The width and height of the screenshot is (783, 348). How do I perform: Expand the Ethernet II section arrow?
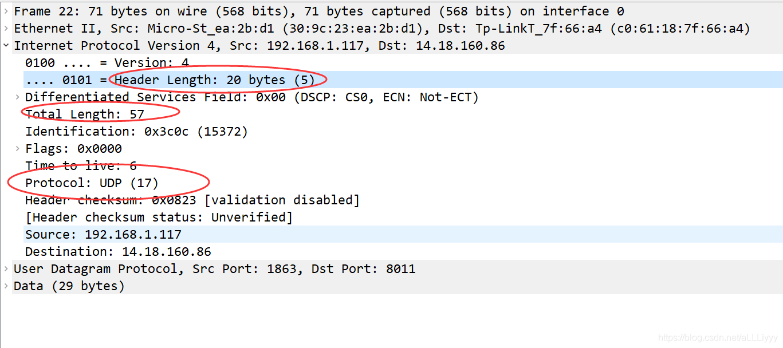tap(6, 29)
